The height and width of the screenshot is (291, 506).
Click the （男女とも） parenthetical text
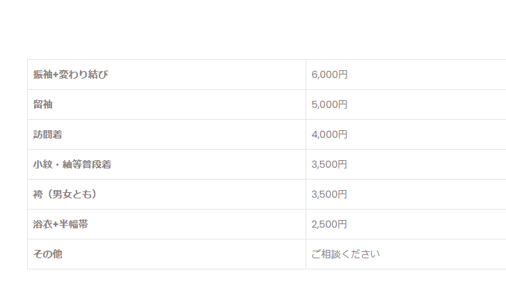(x=70, y=194)
